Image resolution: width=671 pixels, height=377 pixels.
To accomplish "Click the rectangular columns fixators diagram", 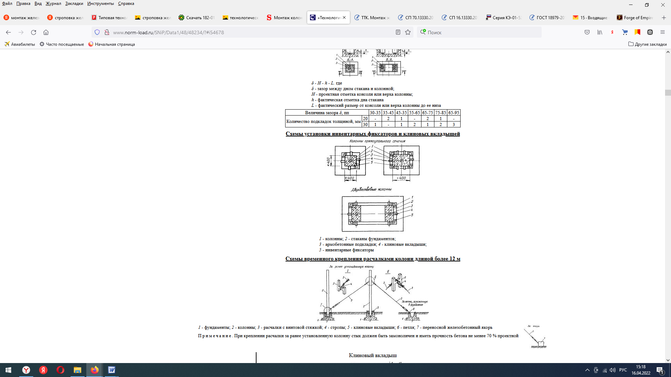I will pos(373,160).
